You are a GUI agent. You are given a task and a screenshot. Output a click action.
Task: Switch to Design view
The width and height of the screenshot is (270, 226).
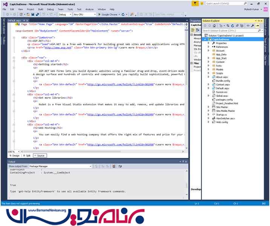tap(14, 156)
